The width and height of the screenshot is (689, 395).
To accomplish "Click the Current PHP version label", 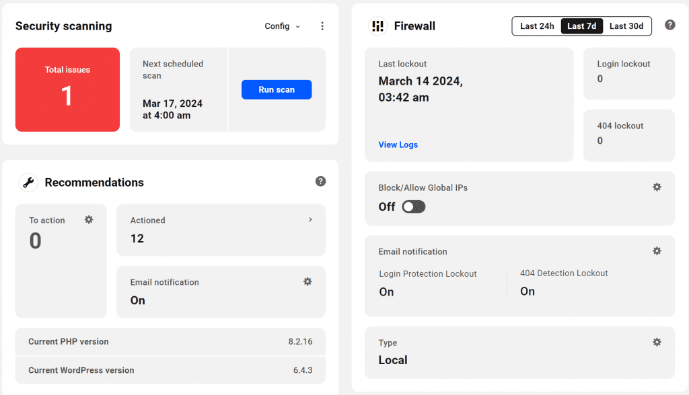I will tap(69, 341).
